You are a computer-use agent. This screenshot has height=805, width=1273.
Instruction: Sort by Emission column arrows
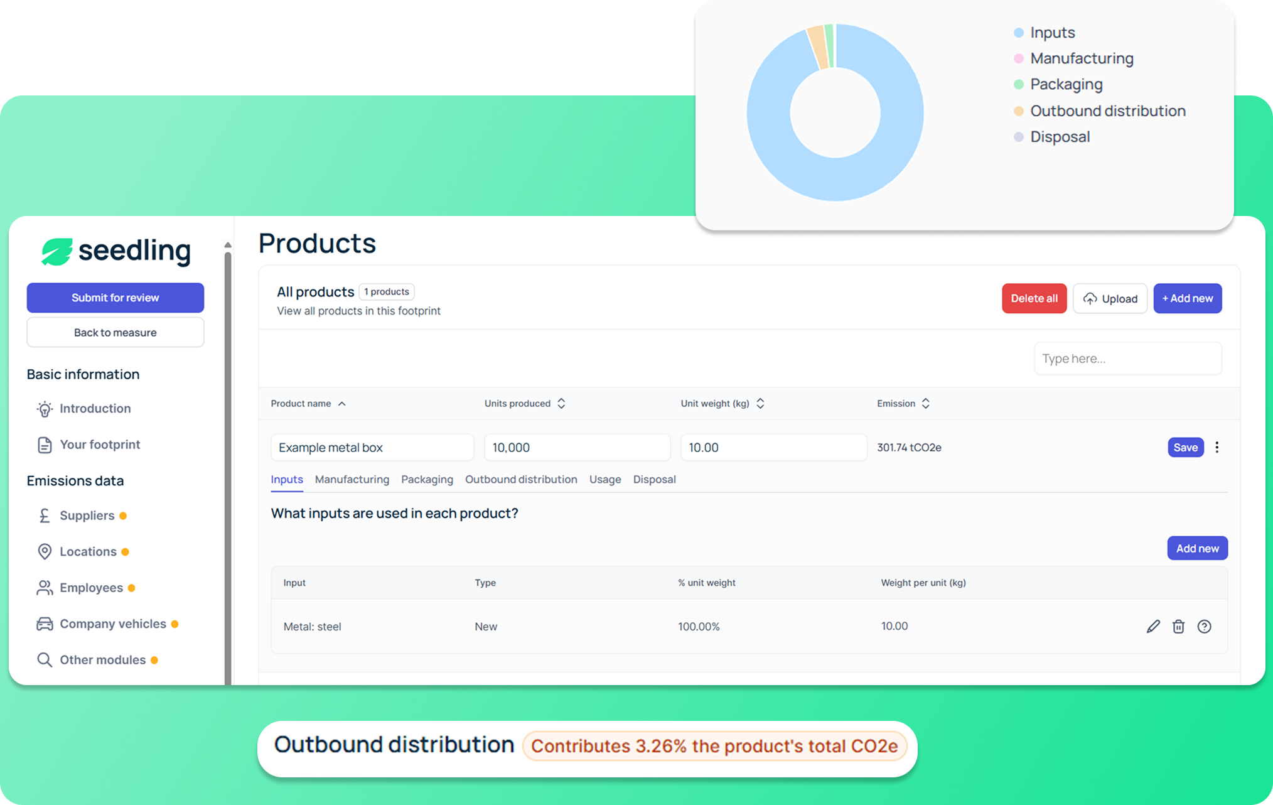tap(925, 404)
